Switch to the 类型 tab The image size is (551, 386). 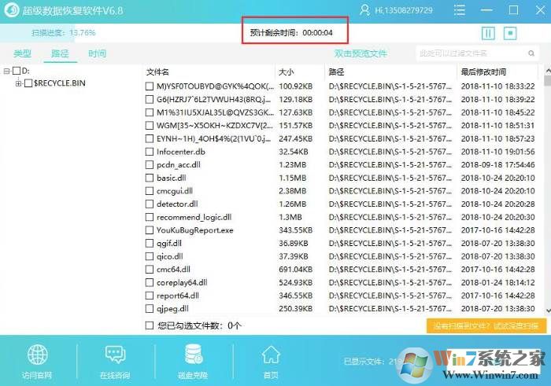[23, 53]
